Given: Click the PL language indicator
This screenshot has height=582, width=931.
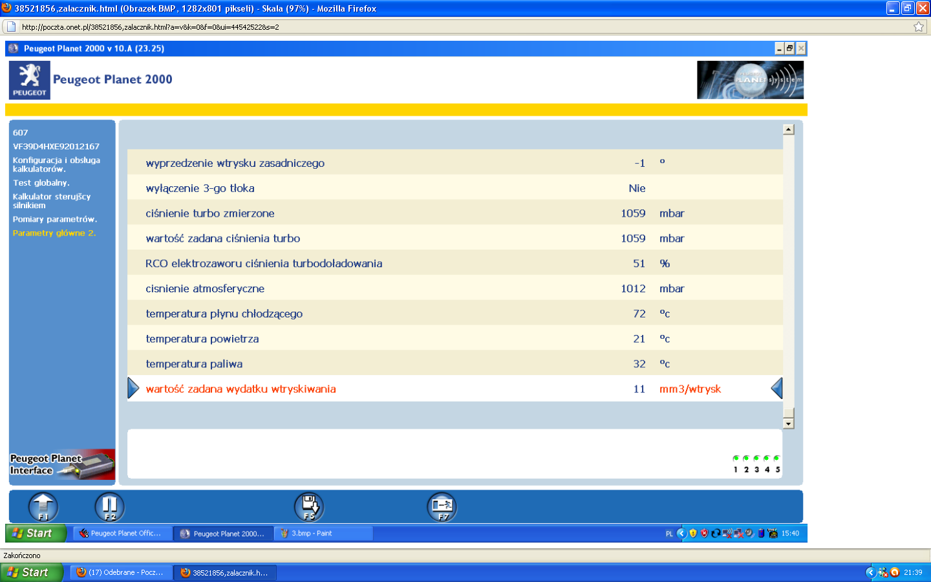Looking at the screenshot, I should click(669, 533).
